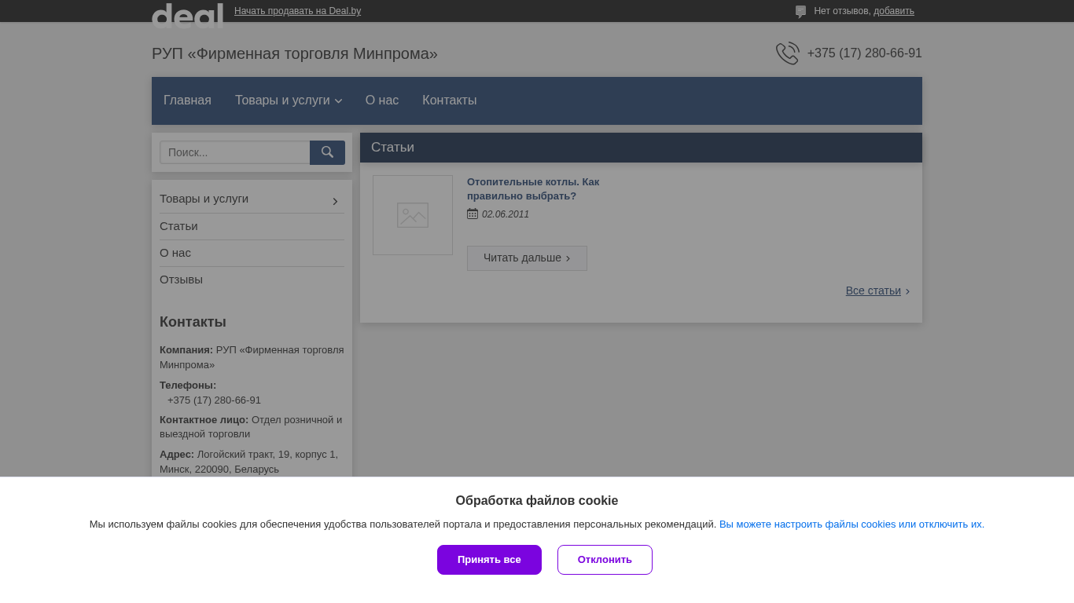Open the Главная menu item
The height and width of the screenshot is (603, 1074).
(x=187, y=100)
